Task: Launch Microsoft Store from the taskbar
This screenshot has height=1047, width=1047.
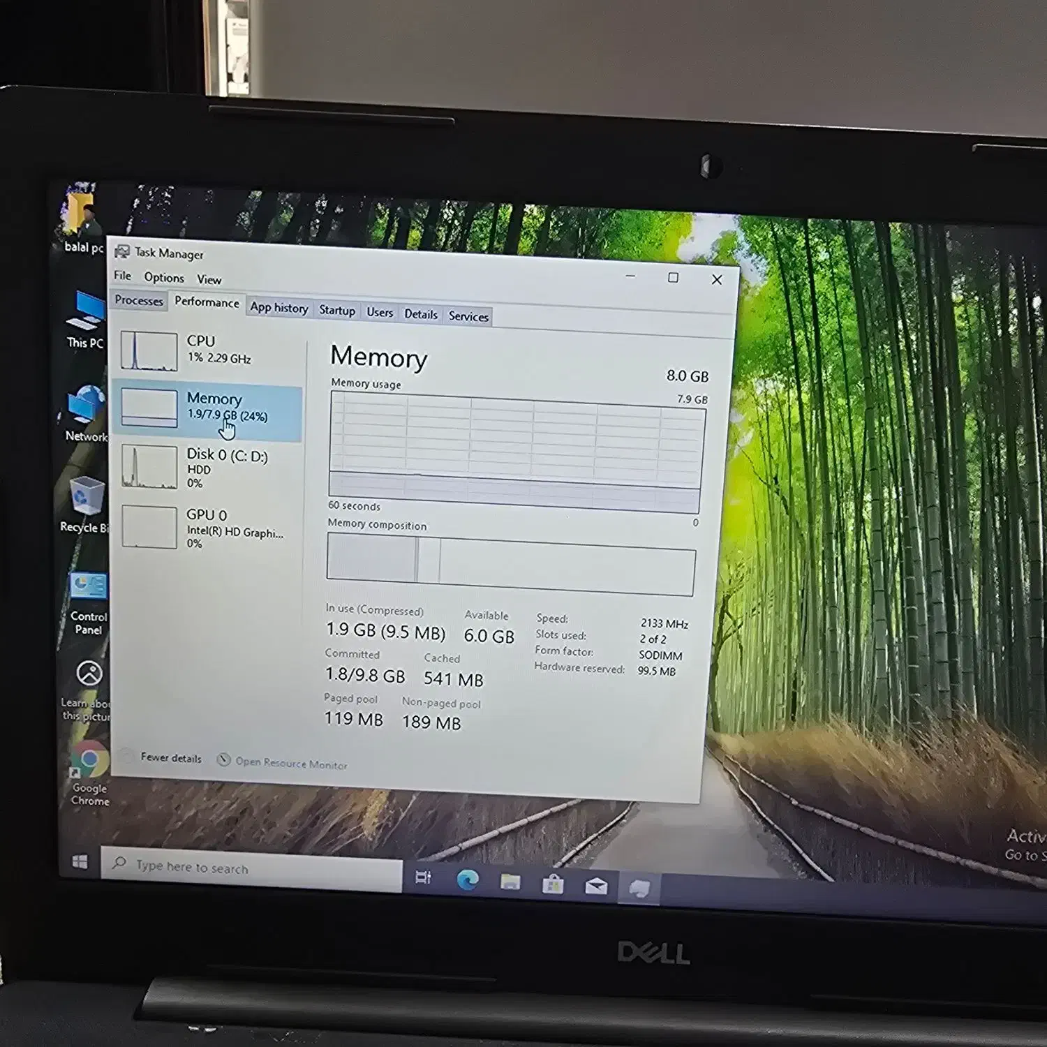Action: click(x=553, y=884)
